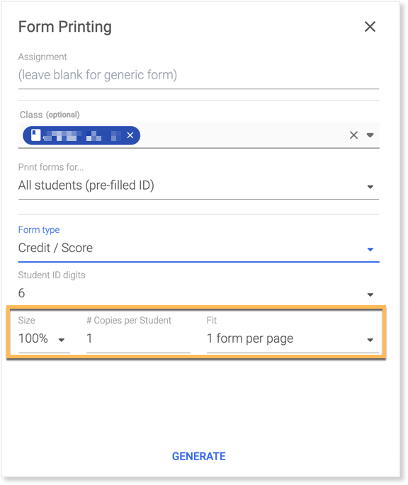Select the All students (pre-filled ID) option
The width and height of the screenshot is (408, 485).
(x=86, y=186)
